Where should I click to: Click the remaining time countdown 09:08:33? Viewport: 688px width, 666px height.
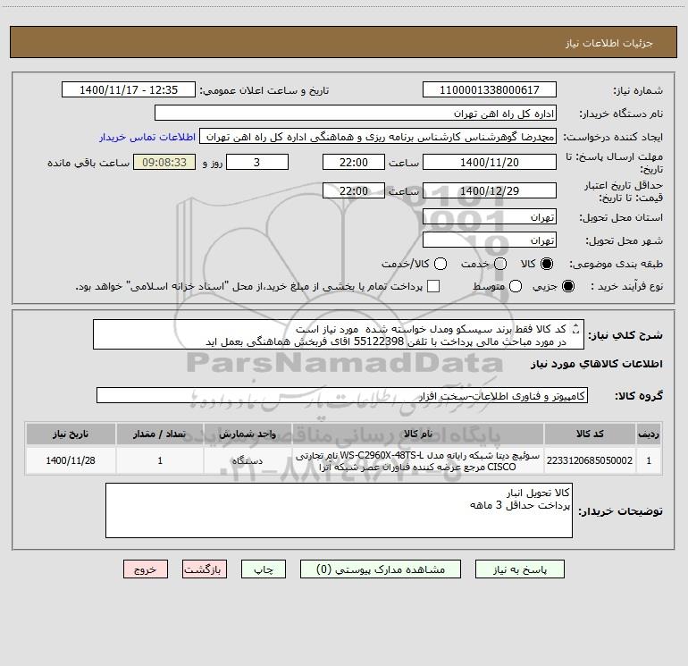[164, 162]
